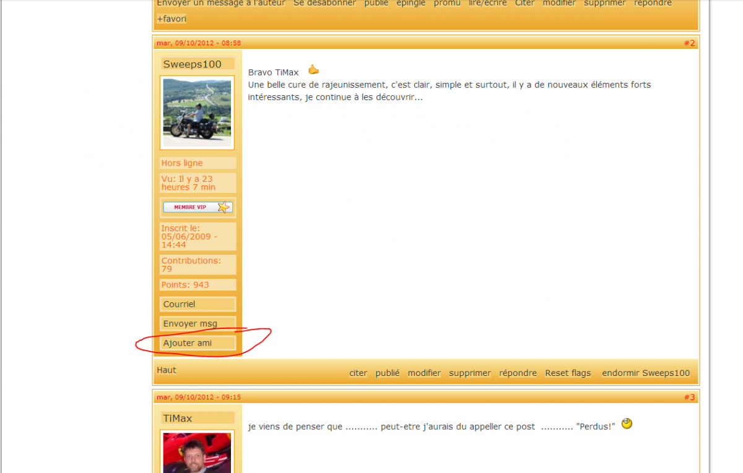This screenshot has width=743, height=473.
Task: Click the "endormir Sweeps100" link
Action: [x=646, y=373]
